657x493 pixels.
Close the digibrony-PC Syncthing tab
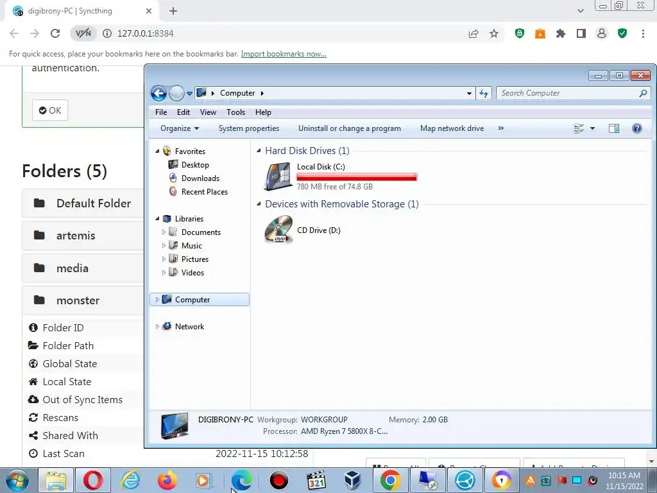149,12
